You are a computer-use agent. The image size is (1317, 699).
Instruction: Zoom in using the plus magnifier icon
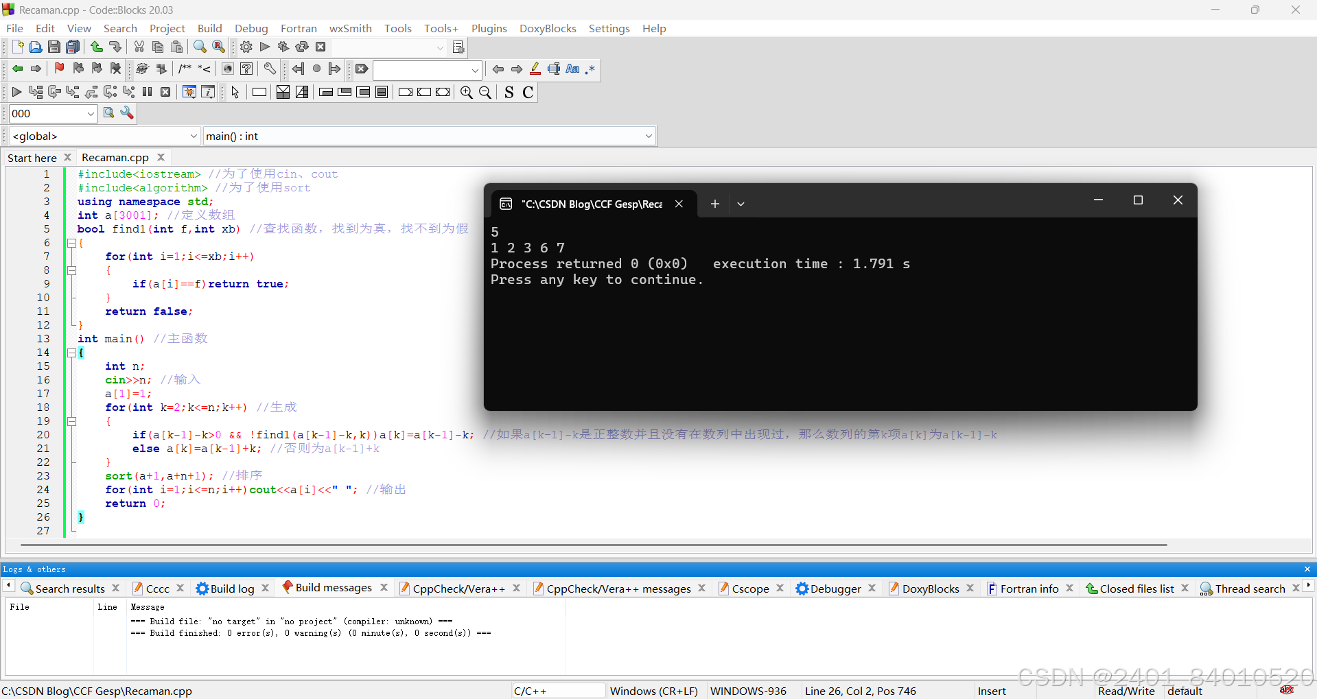467,92
